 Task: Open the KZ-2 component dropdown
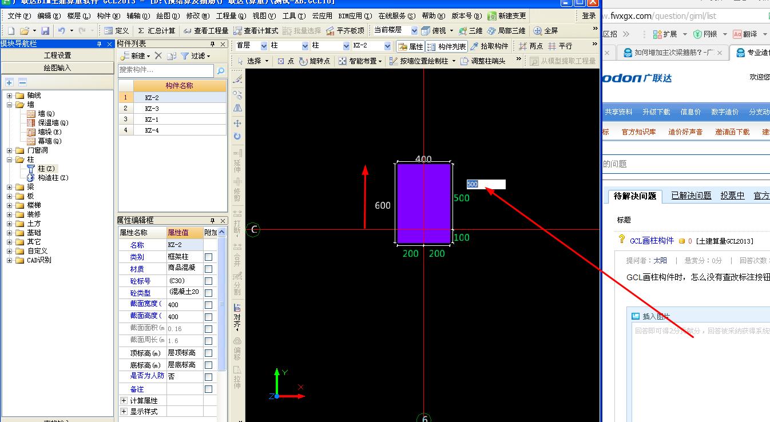pyautogui.click(x=387, y=46)
